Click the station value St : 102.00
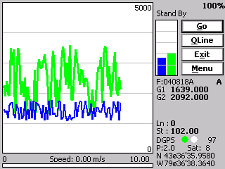The width and height of the screenshot is (225, 169). click(x=177, y=131)
